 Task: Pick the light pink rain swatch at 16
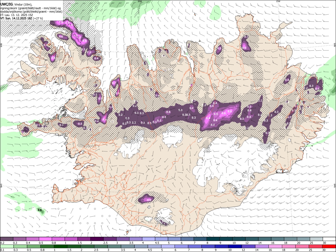point(275,246)
